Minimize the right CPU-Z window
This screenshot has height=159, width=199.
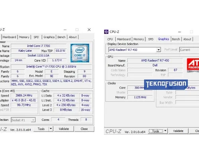pyautogui.click(x=179, y=32)
